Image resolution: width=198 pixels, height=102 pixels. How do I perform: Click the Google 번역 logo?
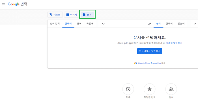point(18,4)
